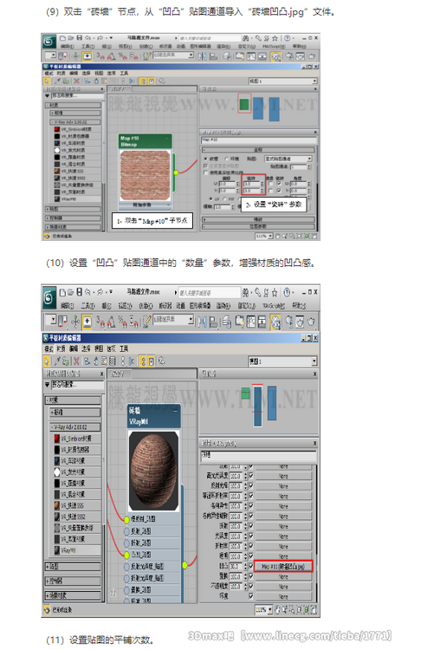Open the 选择 menu in step 10 material editor
The height and width of the screenshot is (650, 421).
[86, 349]
